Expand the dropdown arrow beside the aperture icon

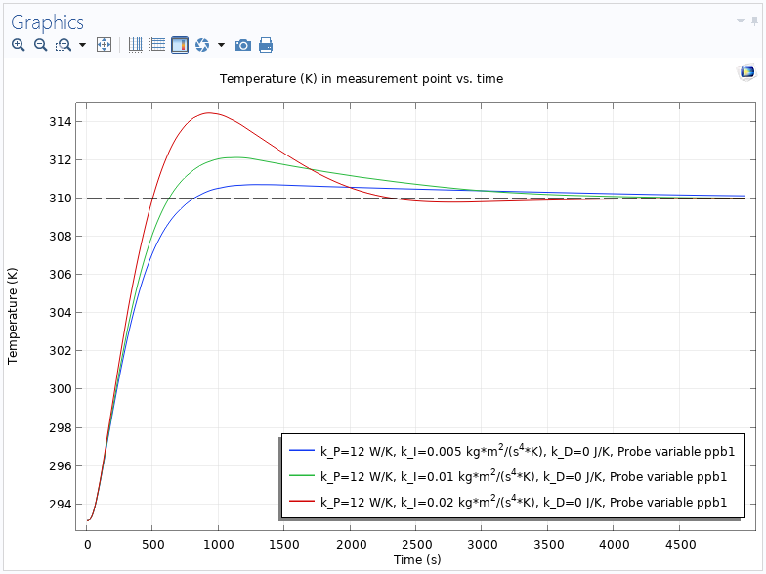[221, 45]
